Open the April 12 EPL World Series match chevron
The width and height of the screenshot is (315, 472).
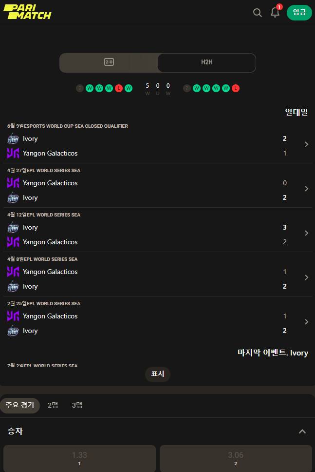coord(306,233)
